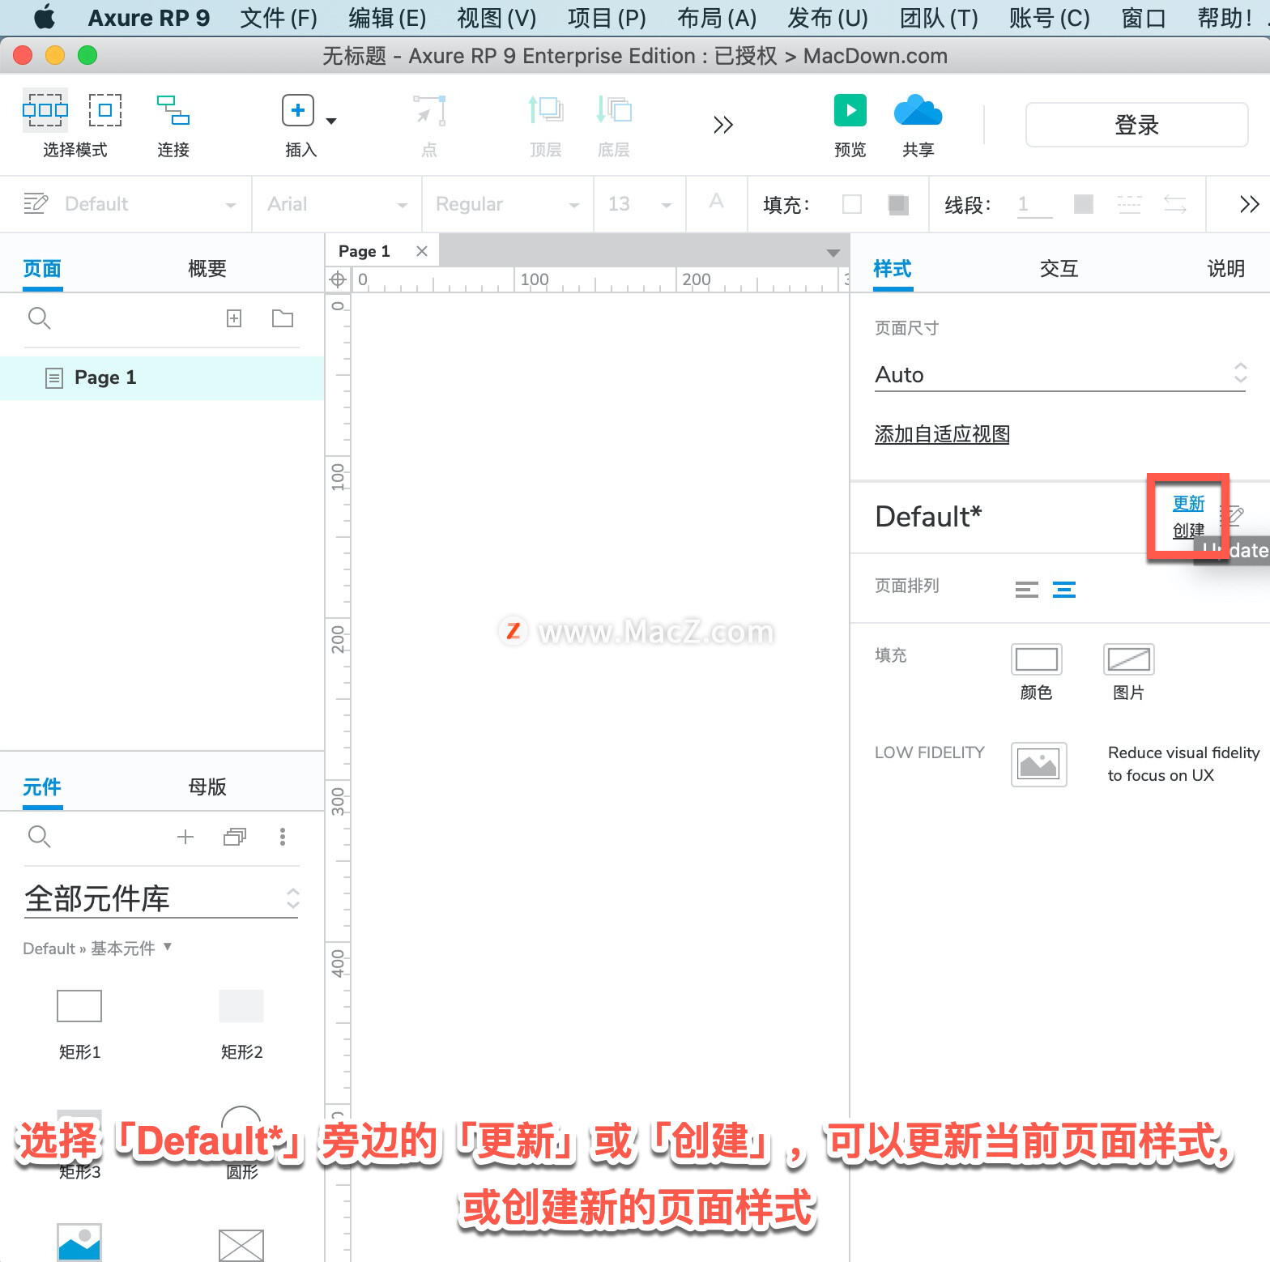Toggle the Low Fidelity mode icon
Screen dimensions: 1270x1262
[x=1039, y=764]
